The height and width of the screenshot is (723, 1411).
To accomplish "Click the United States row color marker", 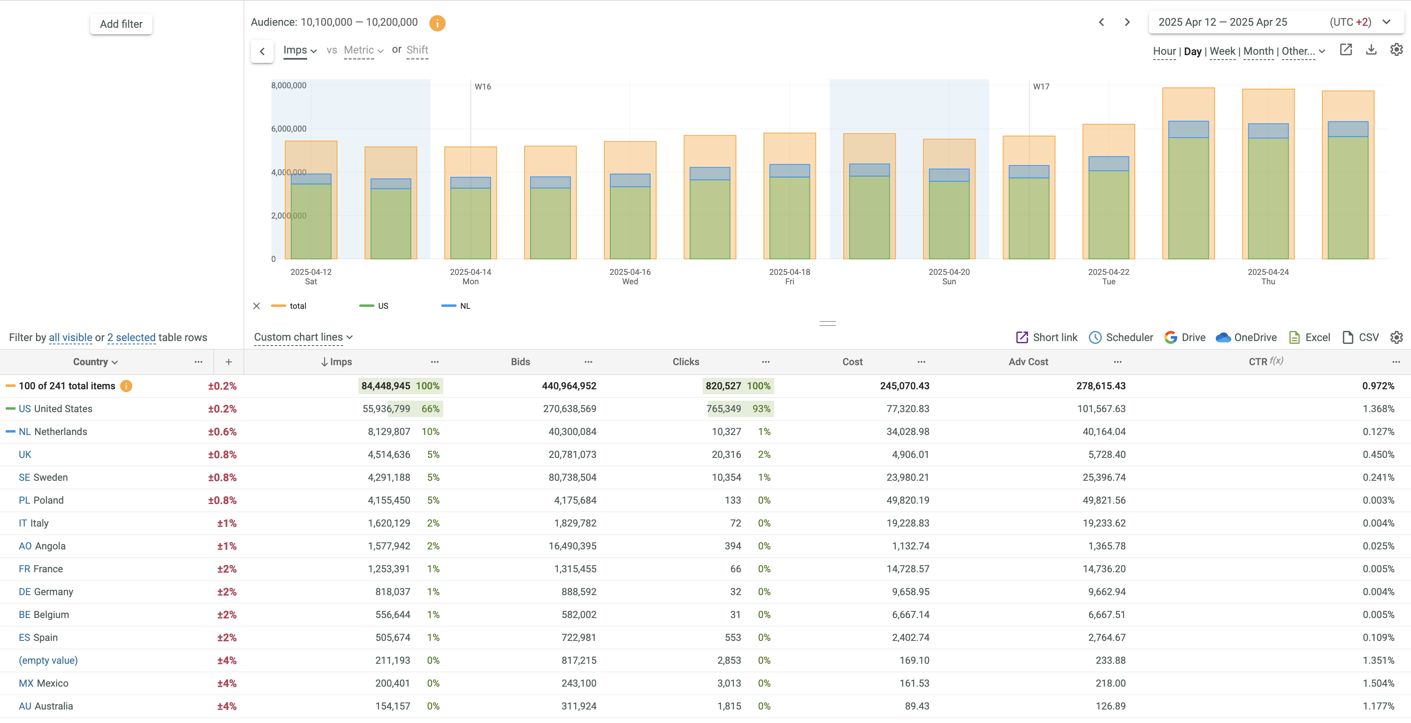I will [x=10, y=408].
